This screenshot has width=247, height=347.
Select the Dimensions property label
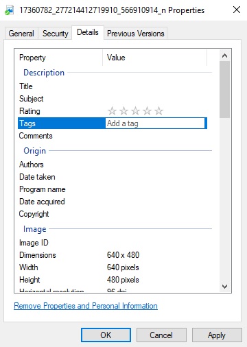click(38, 255)
